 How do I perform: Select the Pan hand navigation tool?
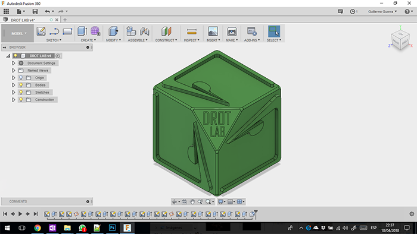click(192, 202)
